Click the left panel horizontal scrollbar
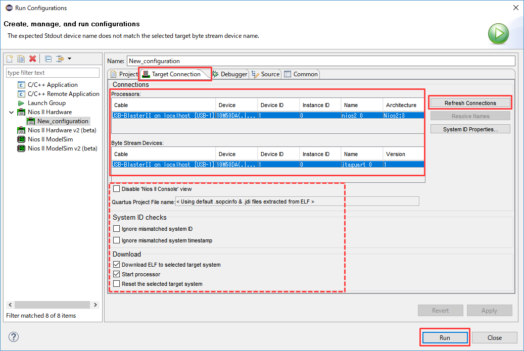Screen dimensions: 524x351 (x=51, y=305)
